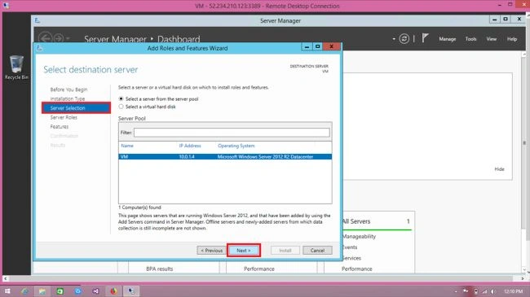Click the volume icon in system tray
Viewport: 530px width, 297px height.
(x=493, y=291)
